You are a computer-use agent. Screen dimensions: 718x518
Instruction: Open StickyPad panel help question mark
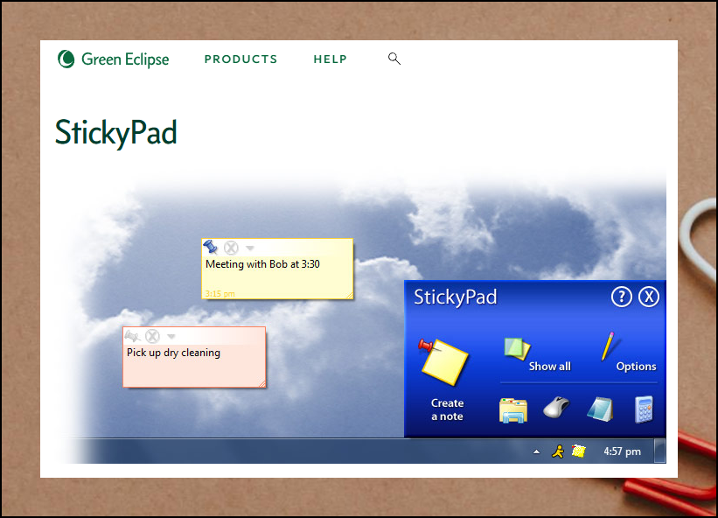point(622,297)
